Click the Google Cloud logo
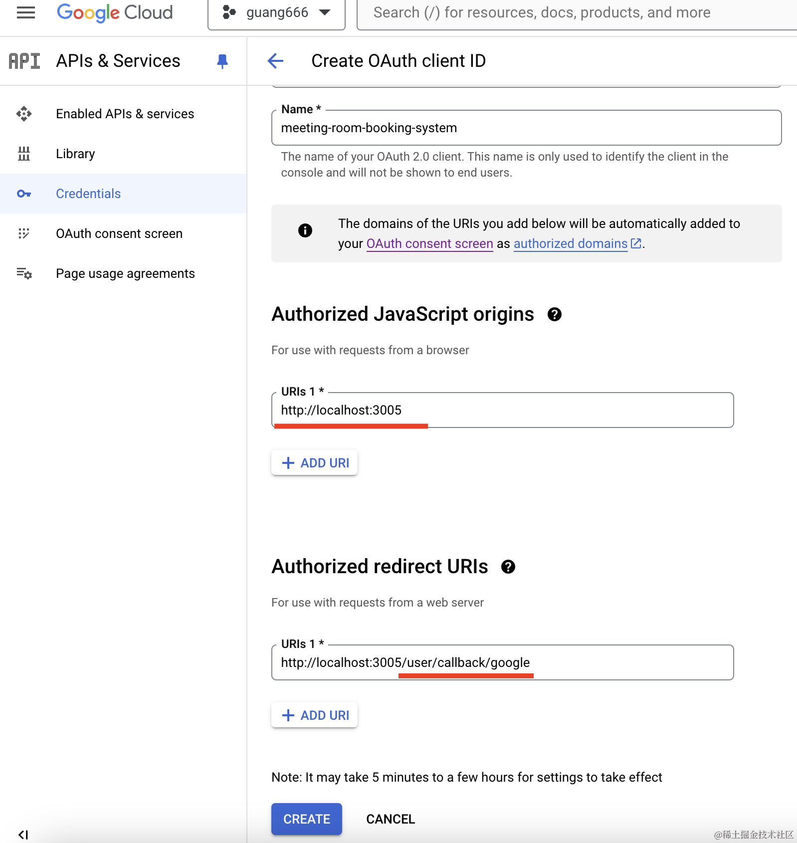The width and height of the screenshot is (797, 843). 115,12
